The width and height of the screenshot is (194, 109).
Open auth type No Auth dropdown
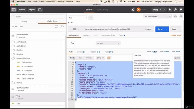(108, 43)
